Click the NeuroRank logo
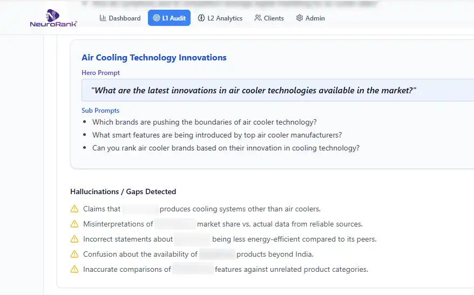This screenshot has height=295, width=474. pos(53,18)
